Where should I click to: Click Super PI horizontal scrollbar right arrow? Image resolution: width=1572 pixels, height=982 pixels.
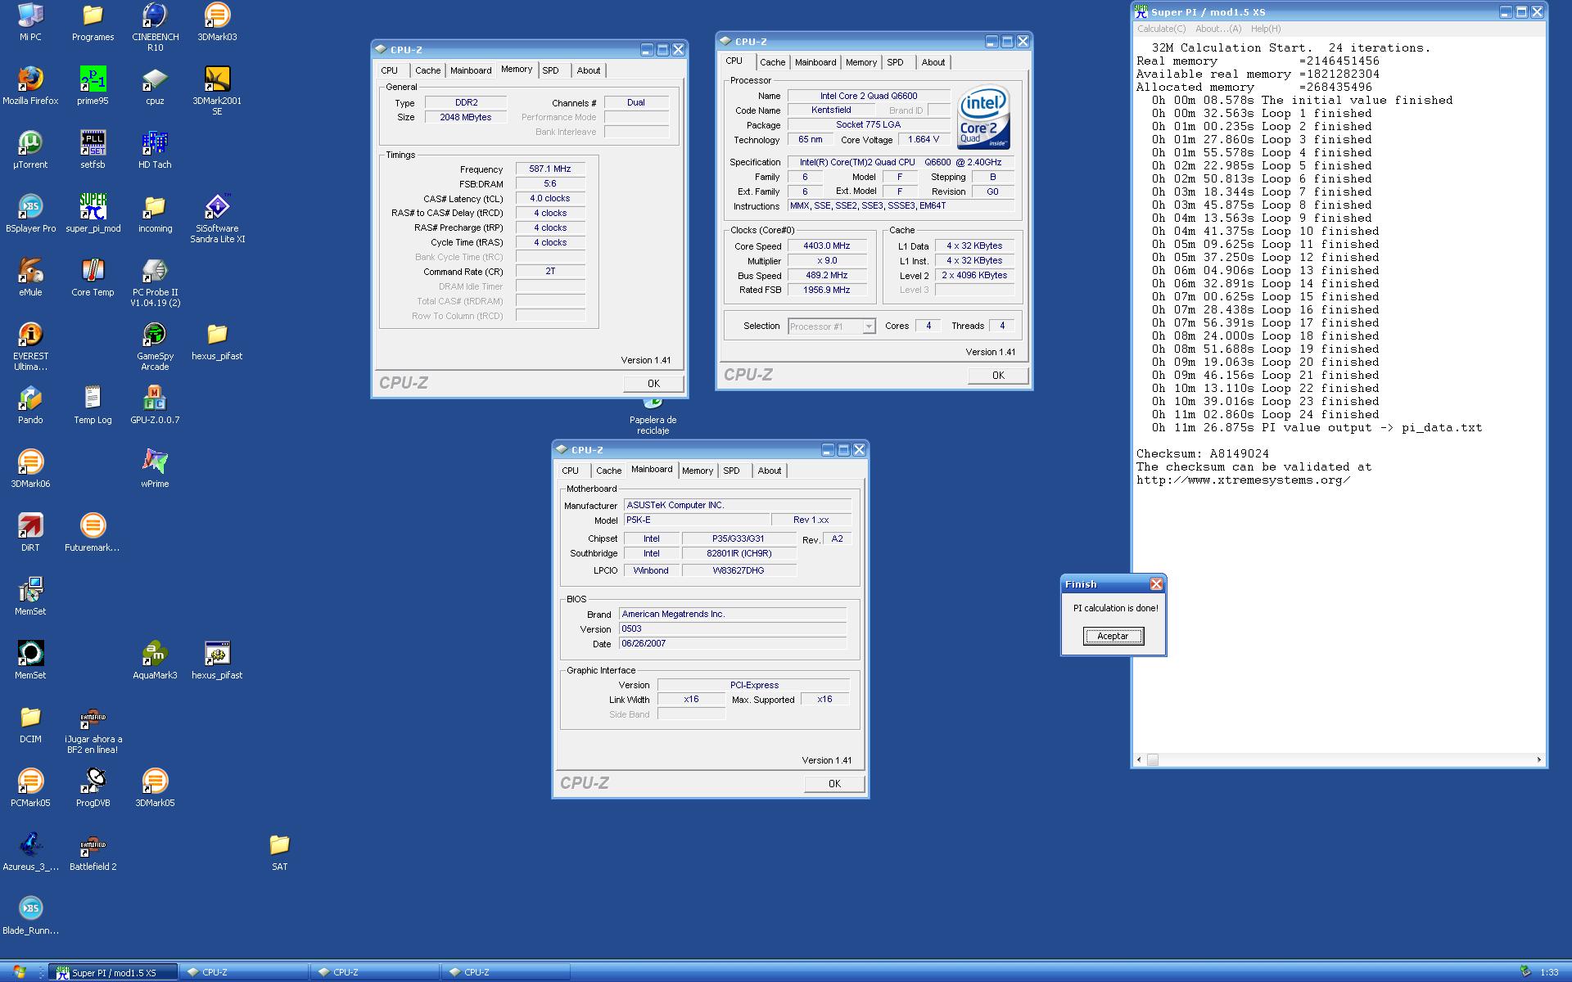point(1539,759)
